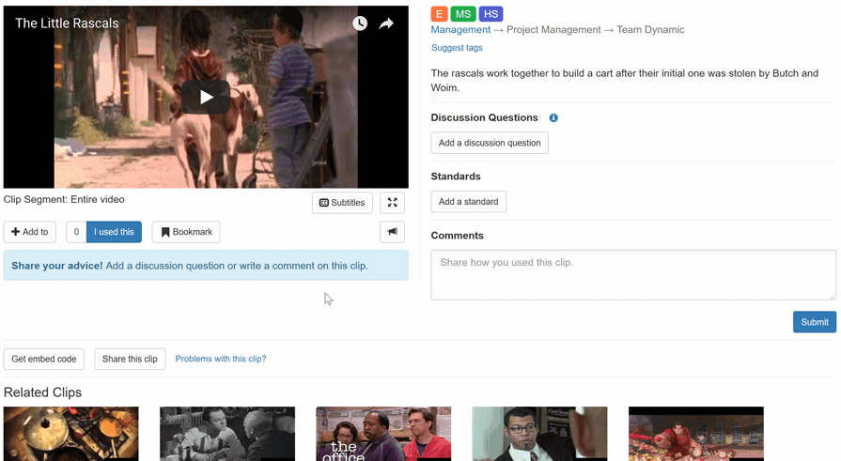Open the black-and-white men related clip
841x461 pixels.
click(x=227, y=434)
